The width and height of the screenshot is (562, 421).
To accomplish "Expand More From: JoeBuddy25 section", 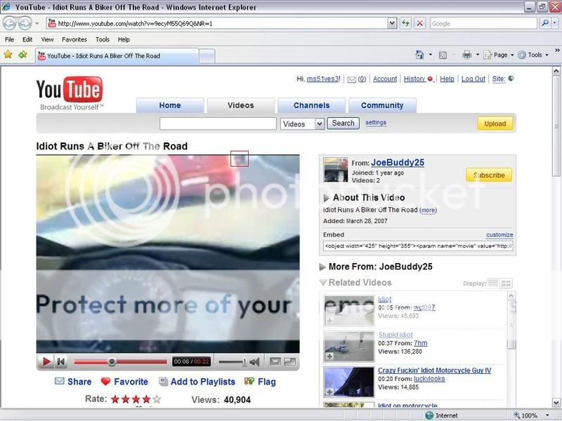I will click(322, 267).
